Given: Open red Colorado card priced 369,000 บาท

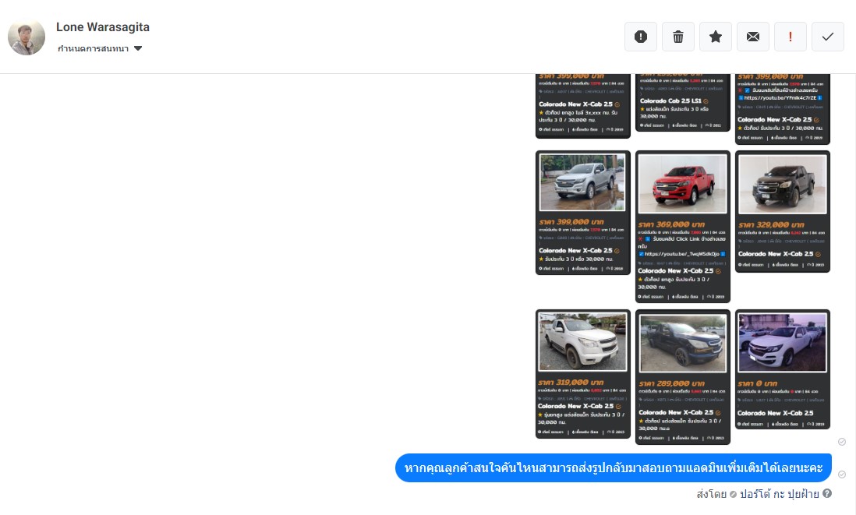Looking at the screenshot, I should [682, 227].
